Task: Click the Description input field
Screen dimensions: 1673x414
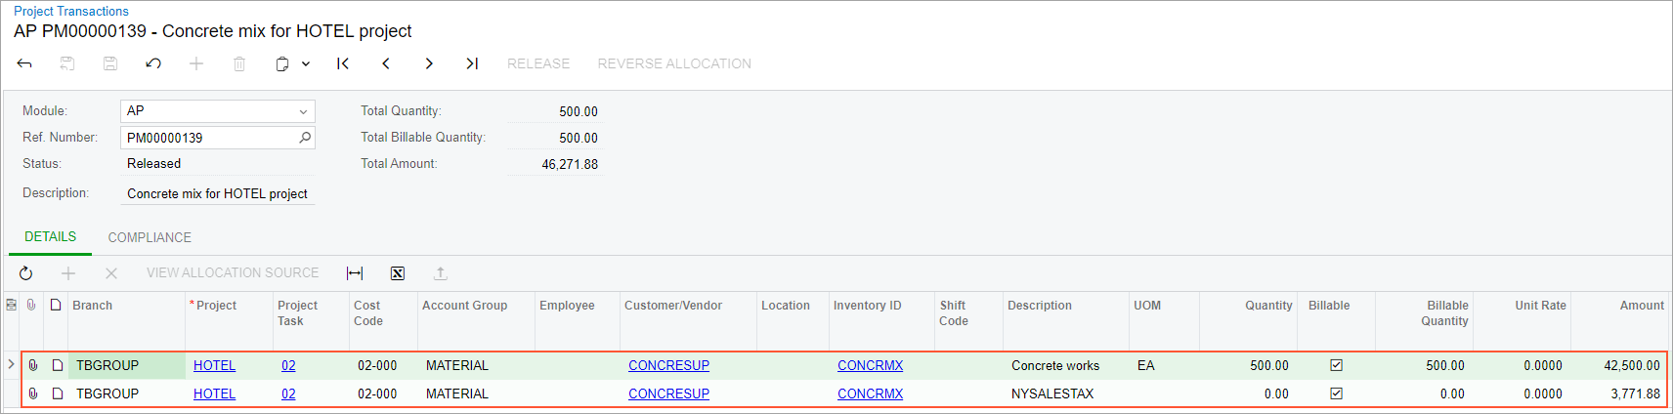Action: point(217,193)
